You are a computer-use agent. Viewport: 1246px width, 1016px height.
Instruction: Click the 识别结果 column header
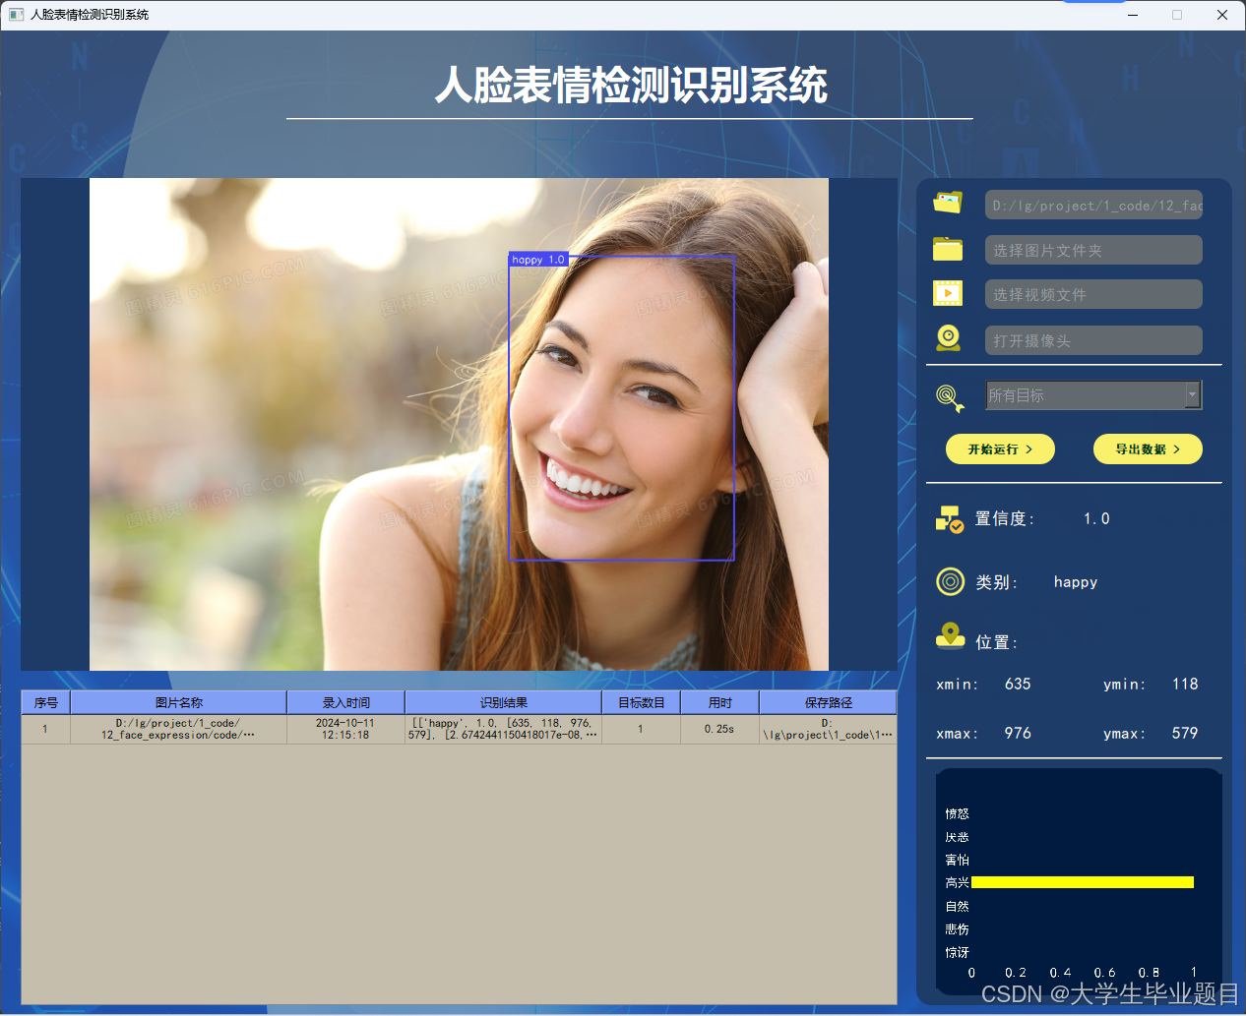[x=503, y=702]
